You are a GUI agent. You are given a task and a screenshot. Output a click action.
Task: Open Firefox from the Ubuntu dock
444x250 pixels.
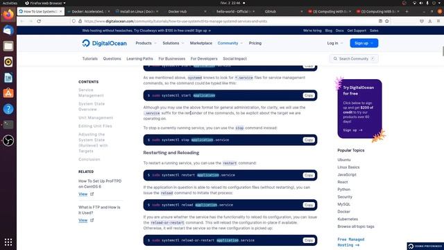click(8, 14)
